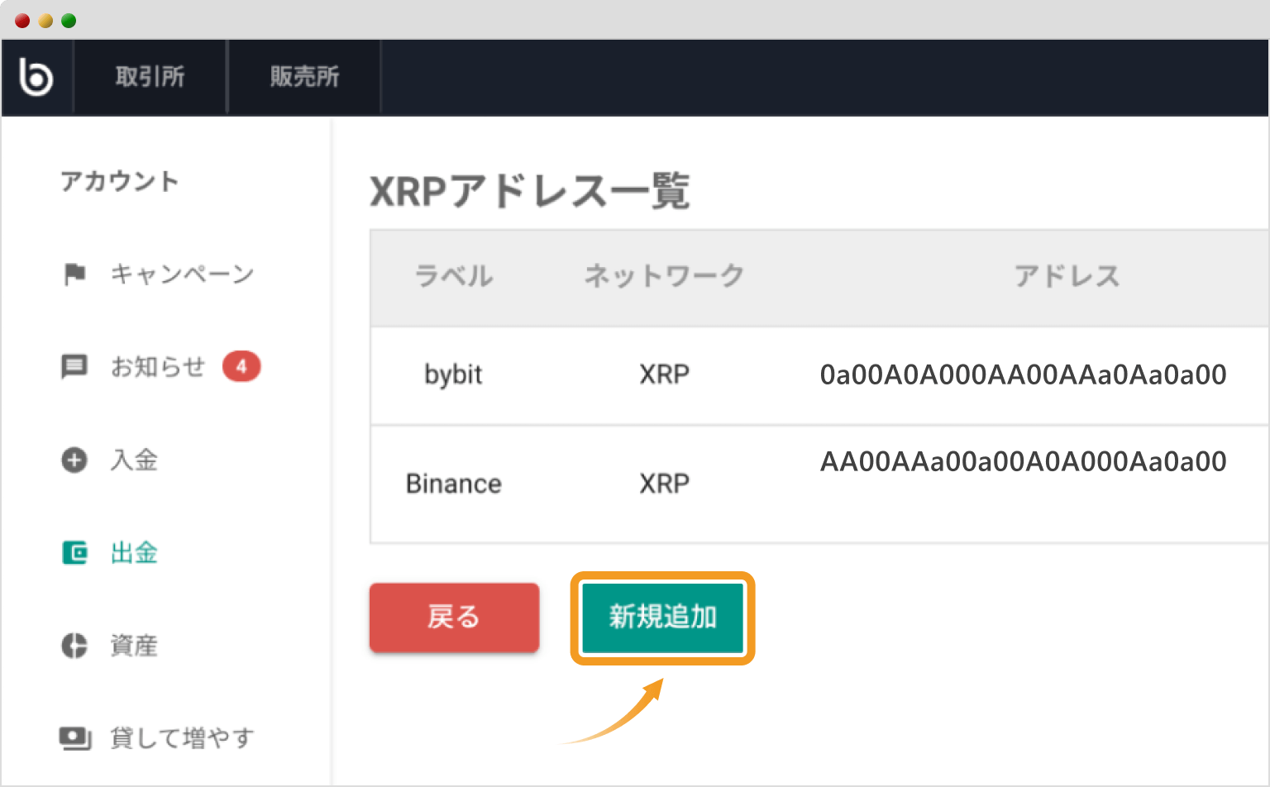Click the XRP network cell in Binance row

click(664, 484)
